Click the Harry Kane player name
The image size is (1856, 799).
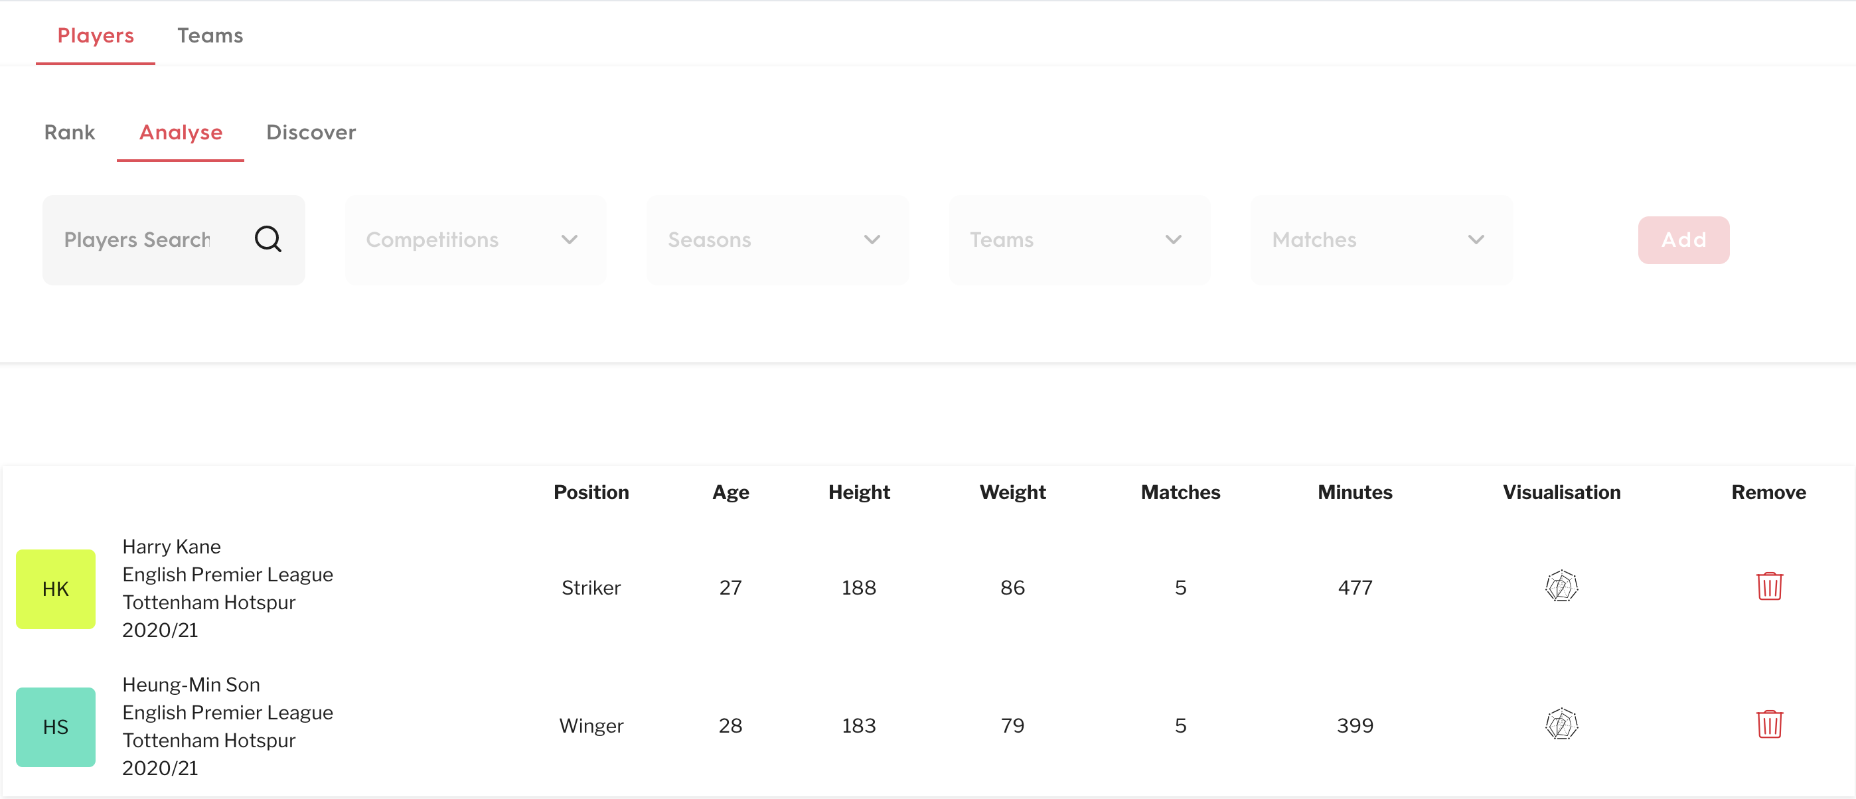pyautogui.click(x=171, y=546)
